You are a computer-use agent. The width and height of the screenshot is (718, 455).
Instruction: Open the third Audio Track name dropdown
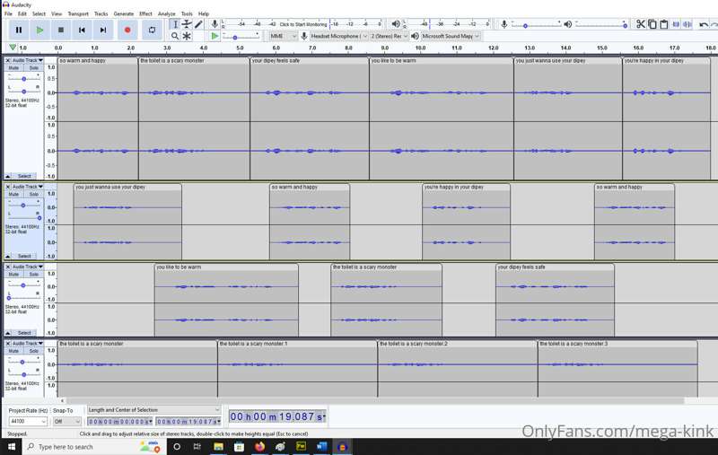click(28, 267)
